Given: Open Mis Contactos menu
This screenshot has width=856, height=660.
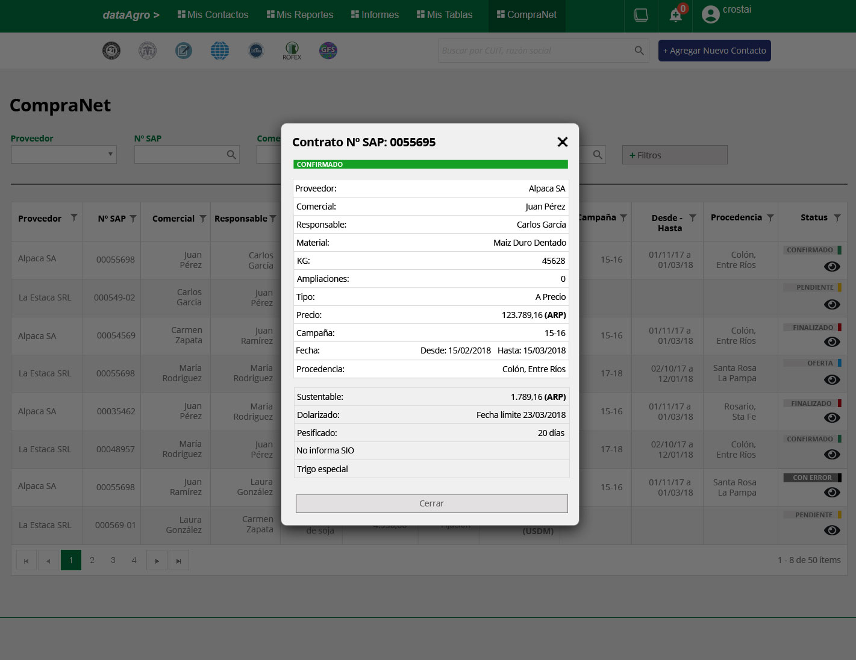Looking at the screenshot, I should (213, 14).
